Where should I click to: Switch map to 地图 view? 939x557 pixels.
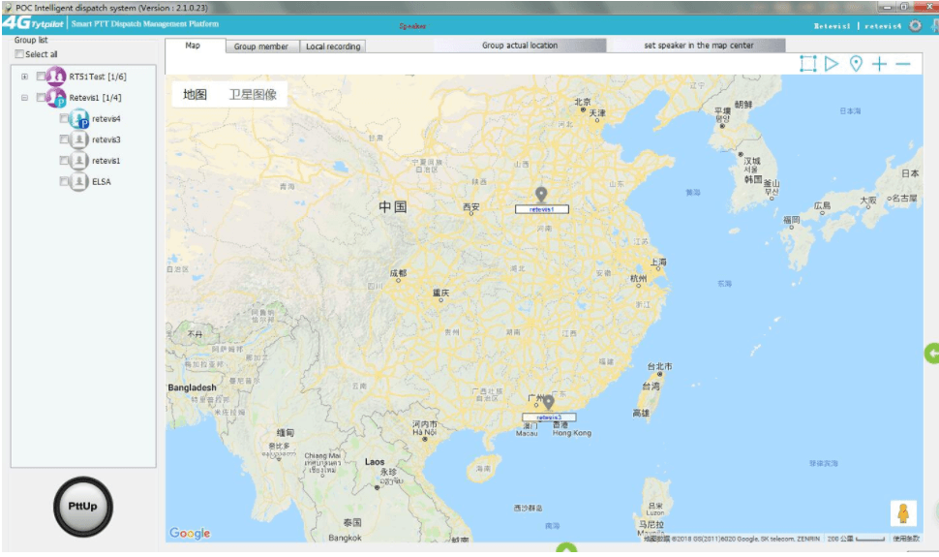pos(195,95)
